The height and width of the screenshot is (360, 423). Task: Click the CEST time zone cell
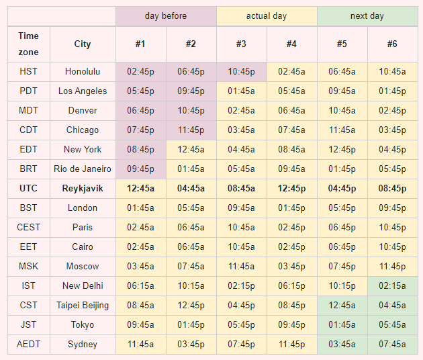pyautogui.click(x=29, y=228)
